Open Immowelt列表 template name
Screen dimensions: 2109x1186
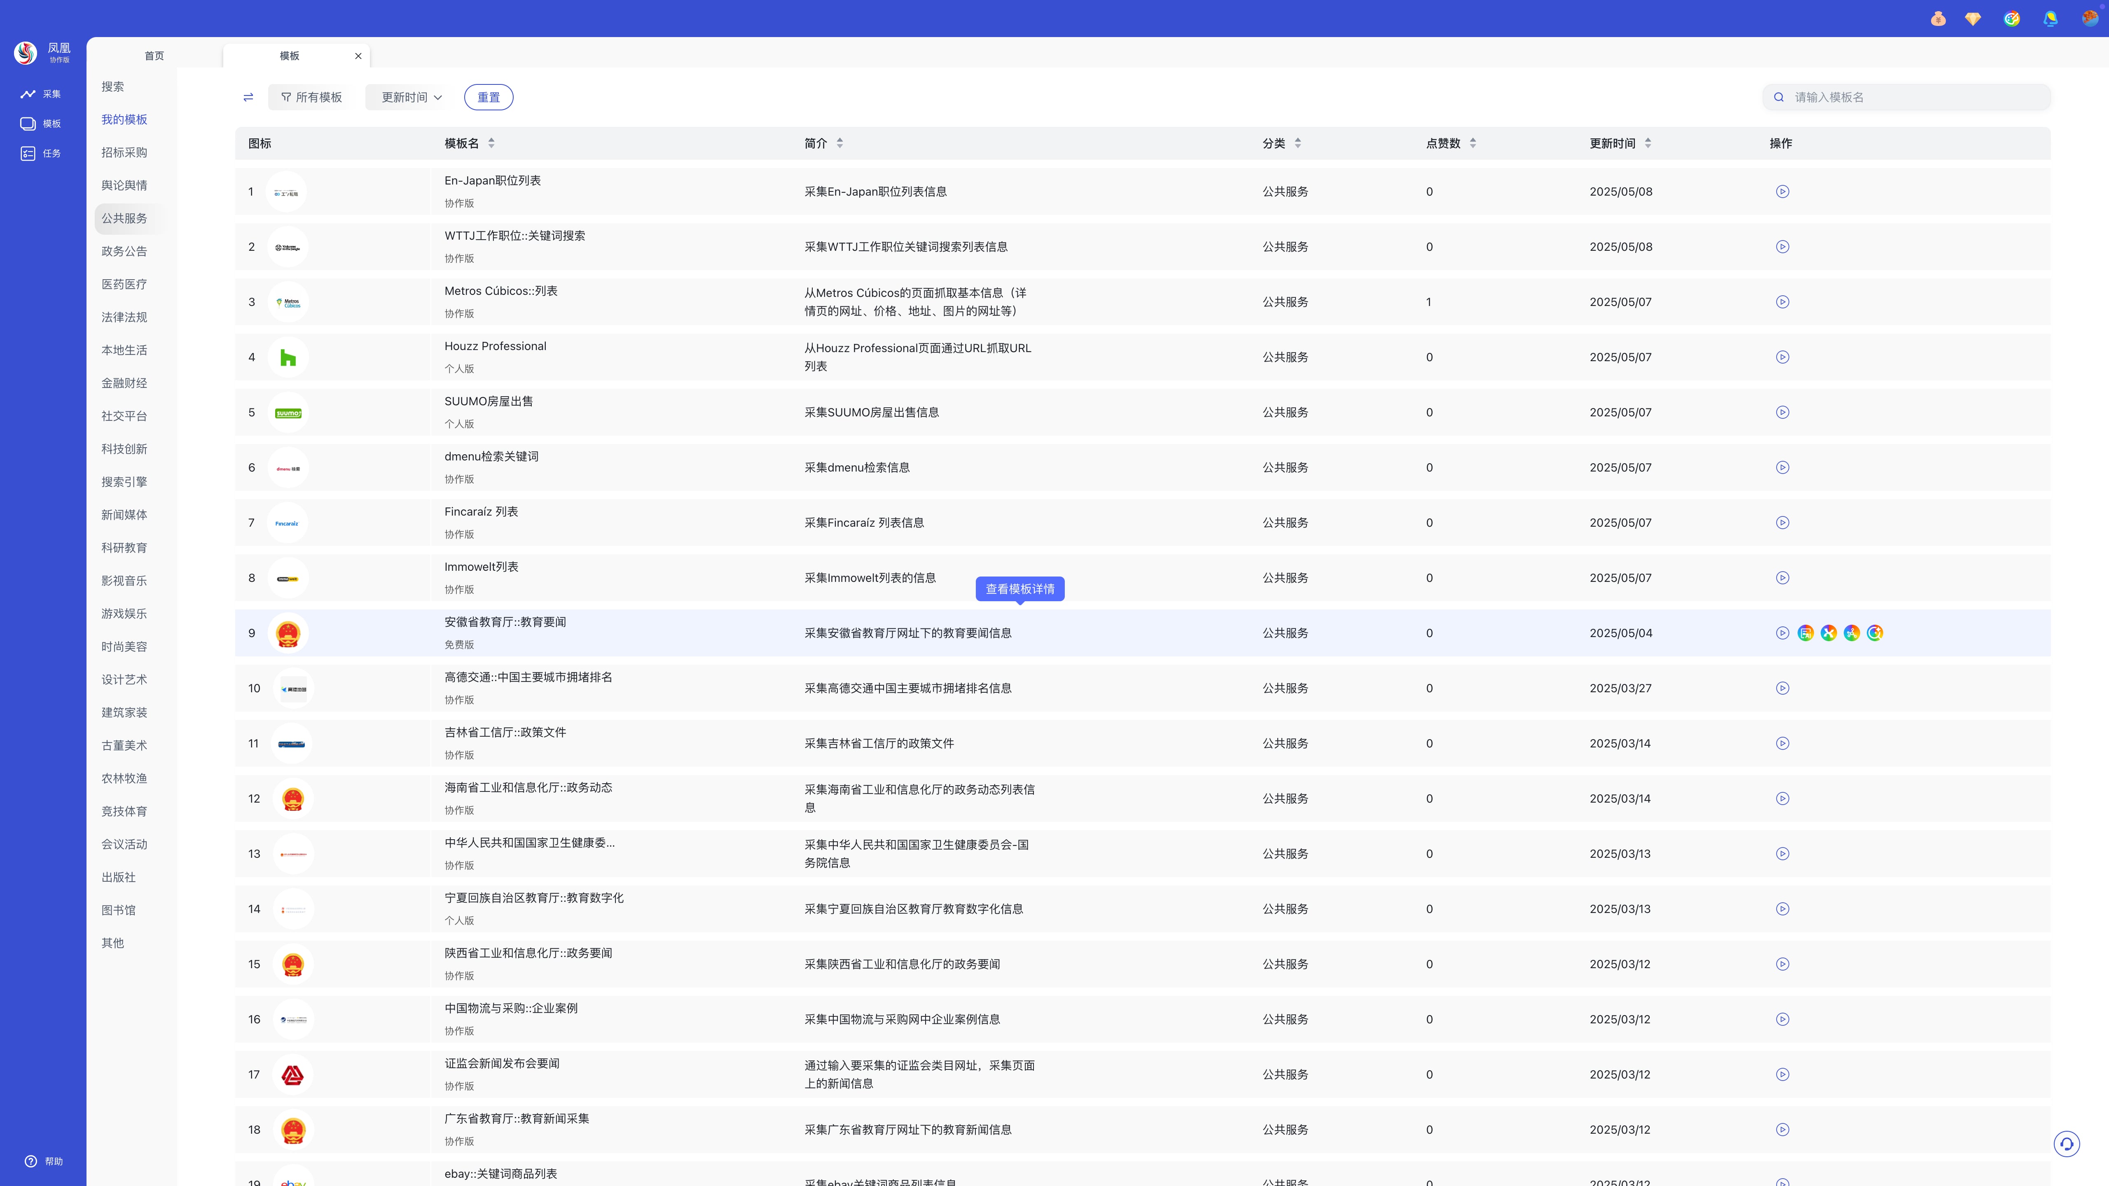click(x=482, y=566)
